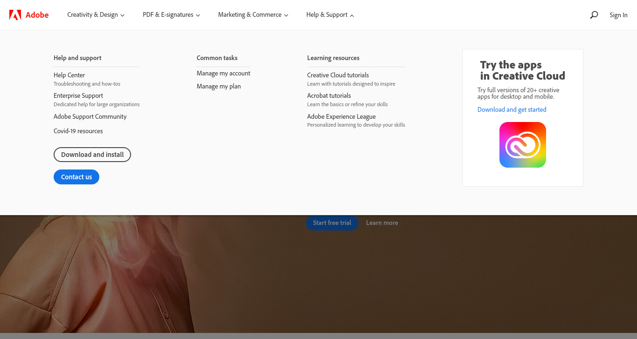Screen dimensions: 637x339
Task: Expand the Marketing & Commerce menu
Action: (x=253, y=15)
